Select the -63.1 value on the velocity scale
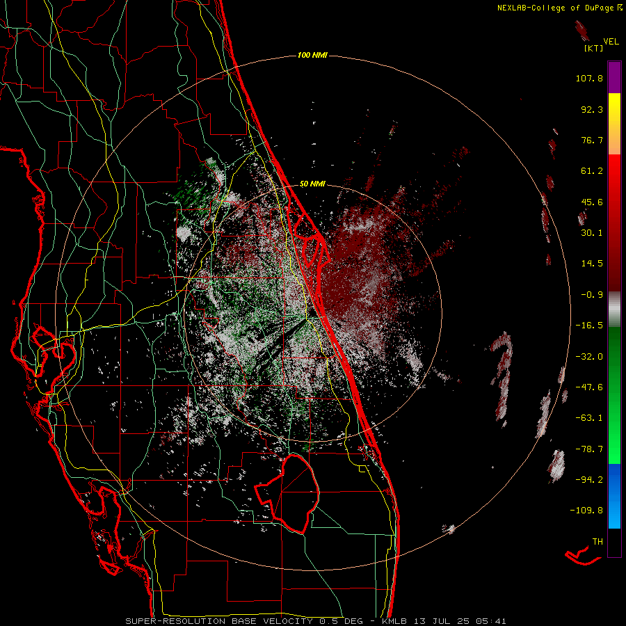 589,418
